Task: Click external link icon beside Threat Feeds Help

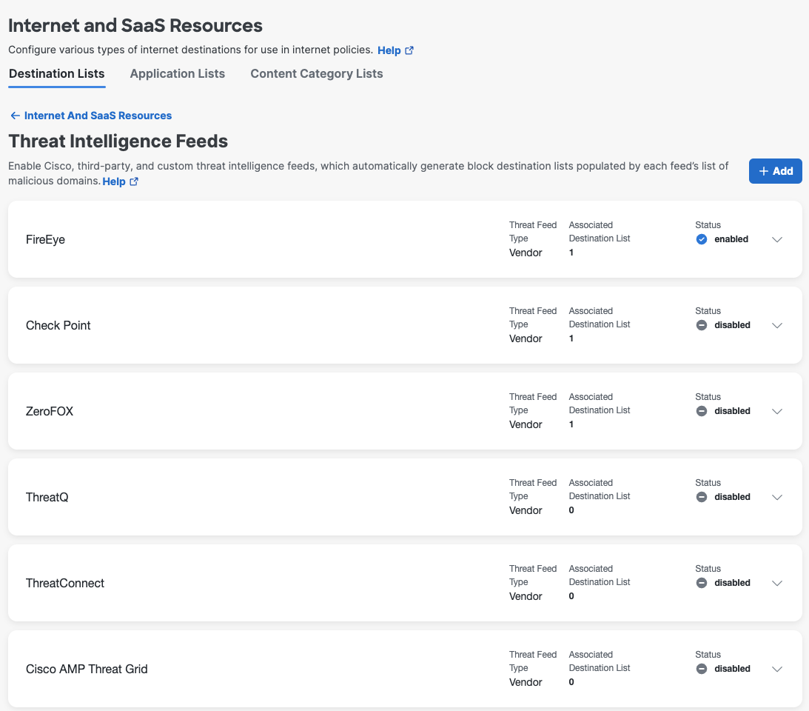Action: click(134, 181)
